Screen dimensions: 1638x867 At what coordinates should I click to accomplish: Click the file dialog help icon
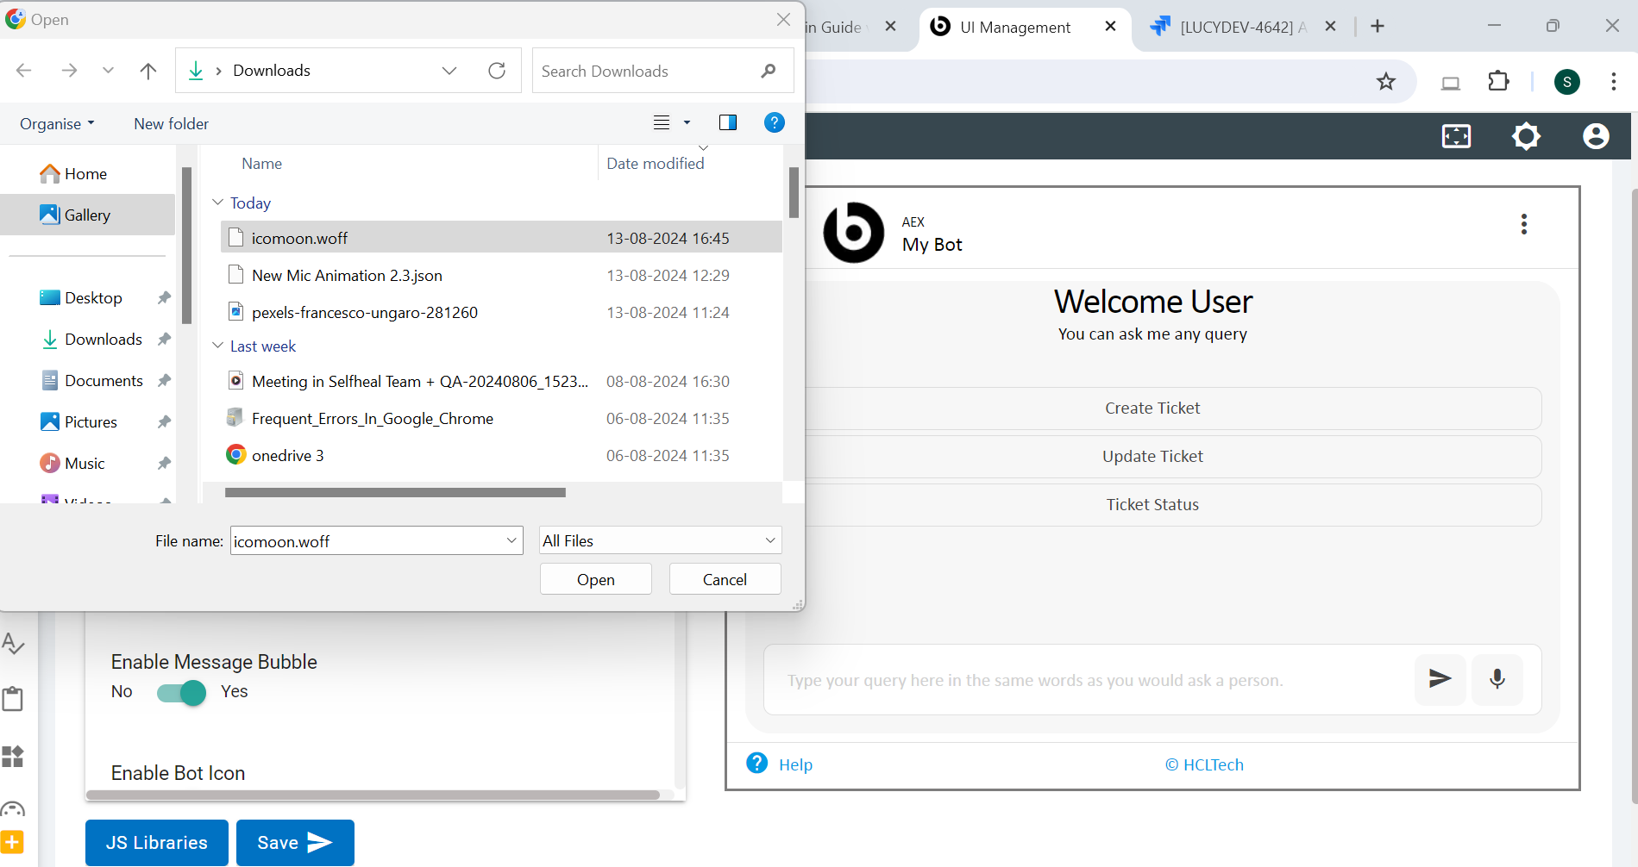click(774, 123)
